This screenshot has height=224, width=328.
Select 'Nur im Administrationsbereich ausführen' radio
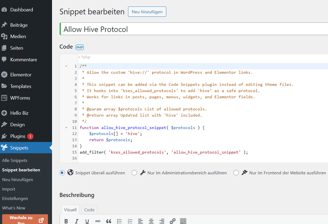(x=134, y=173)
